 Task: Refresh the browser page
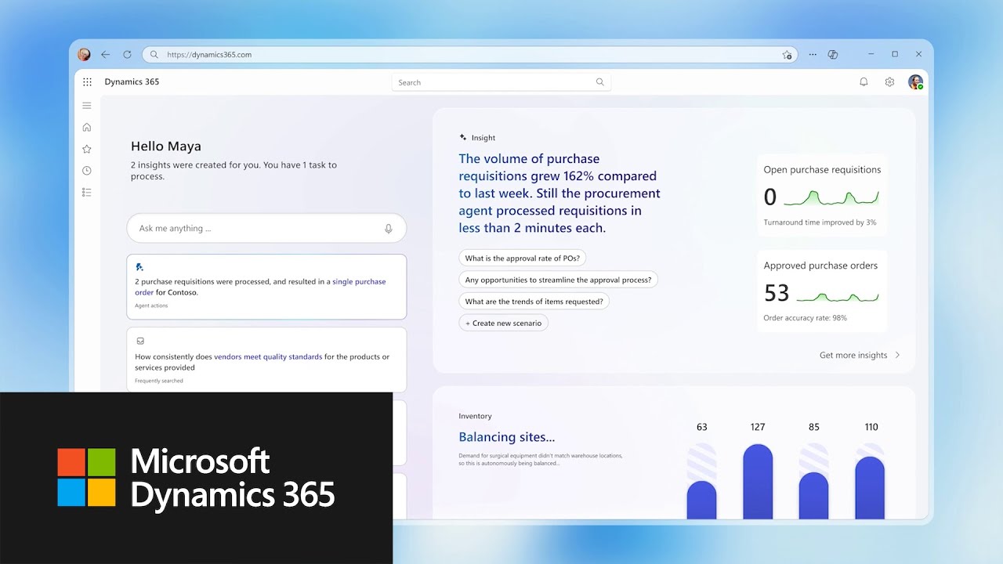click(127, 55)
